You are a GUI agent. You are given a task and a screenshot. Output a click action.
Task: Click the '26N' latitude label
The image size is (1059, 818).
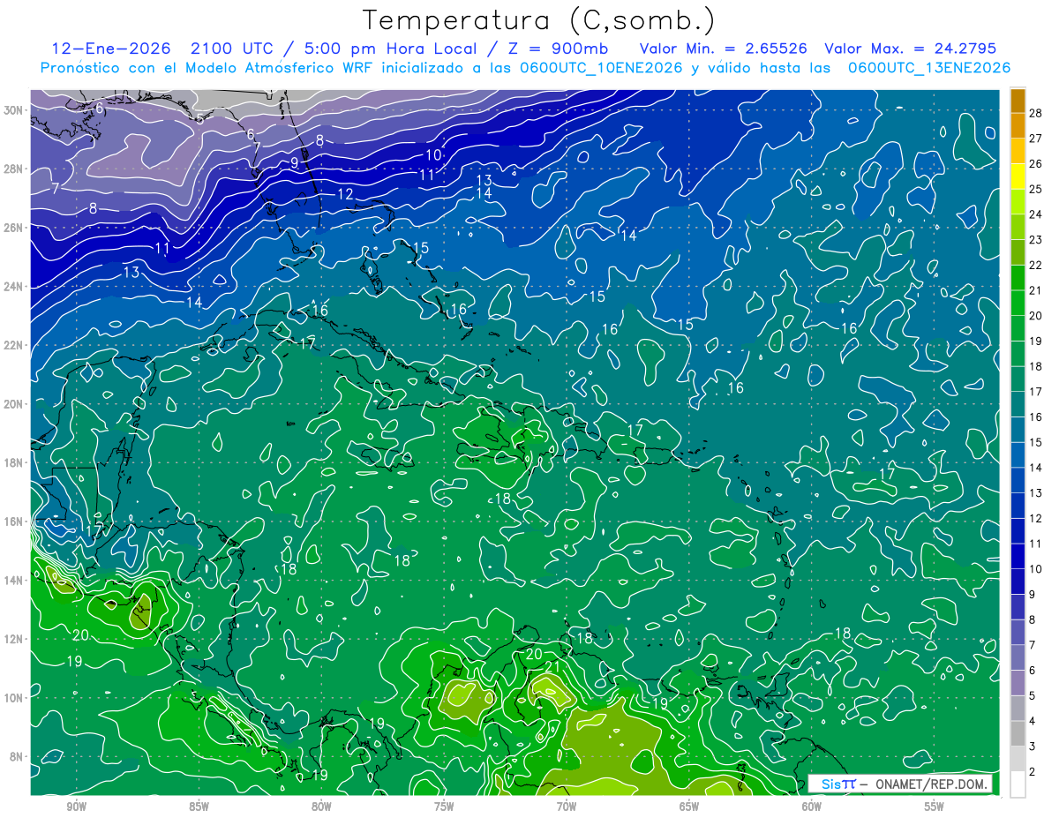(x=12, y=228)
